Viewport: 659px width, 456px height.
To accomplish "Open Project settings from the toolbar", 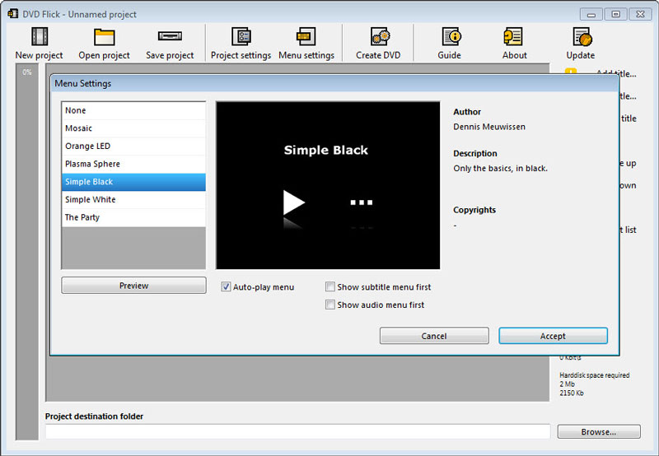I will click(241, 37).
